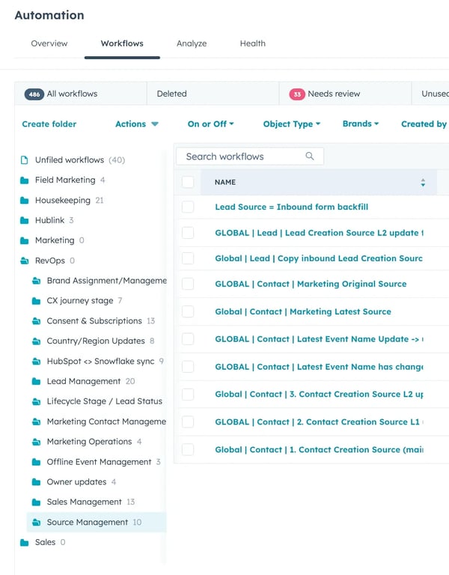Screen dimensions: 449x575
Task: Check the Latest Event Name Update row
Action: (x=188, y=339)
